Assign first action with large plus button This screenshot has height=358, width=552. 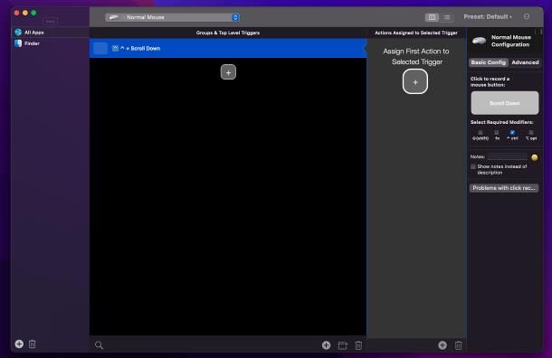click(415, 81)
